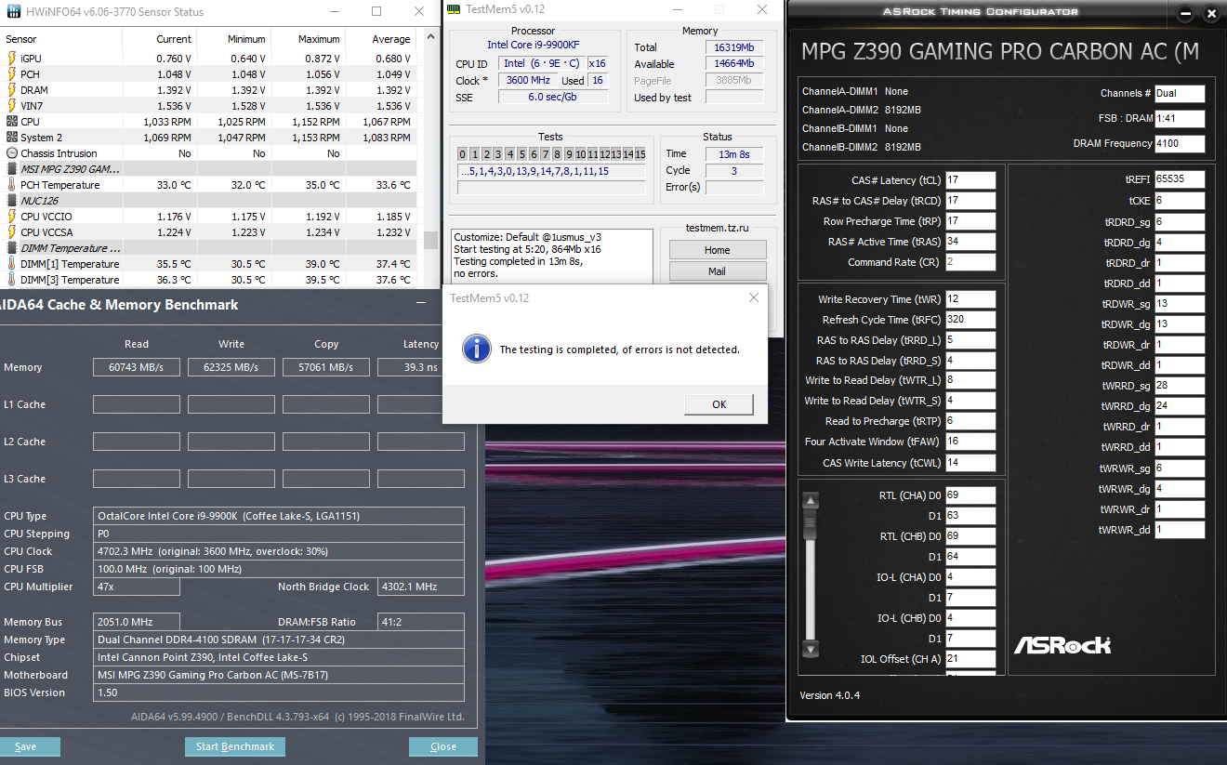Screen dimensions: 1227x765
Task: Click the DIMM[3] Temperature thermometer icon
Action: pyautogui.click(x=12, y=280)
